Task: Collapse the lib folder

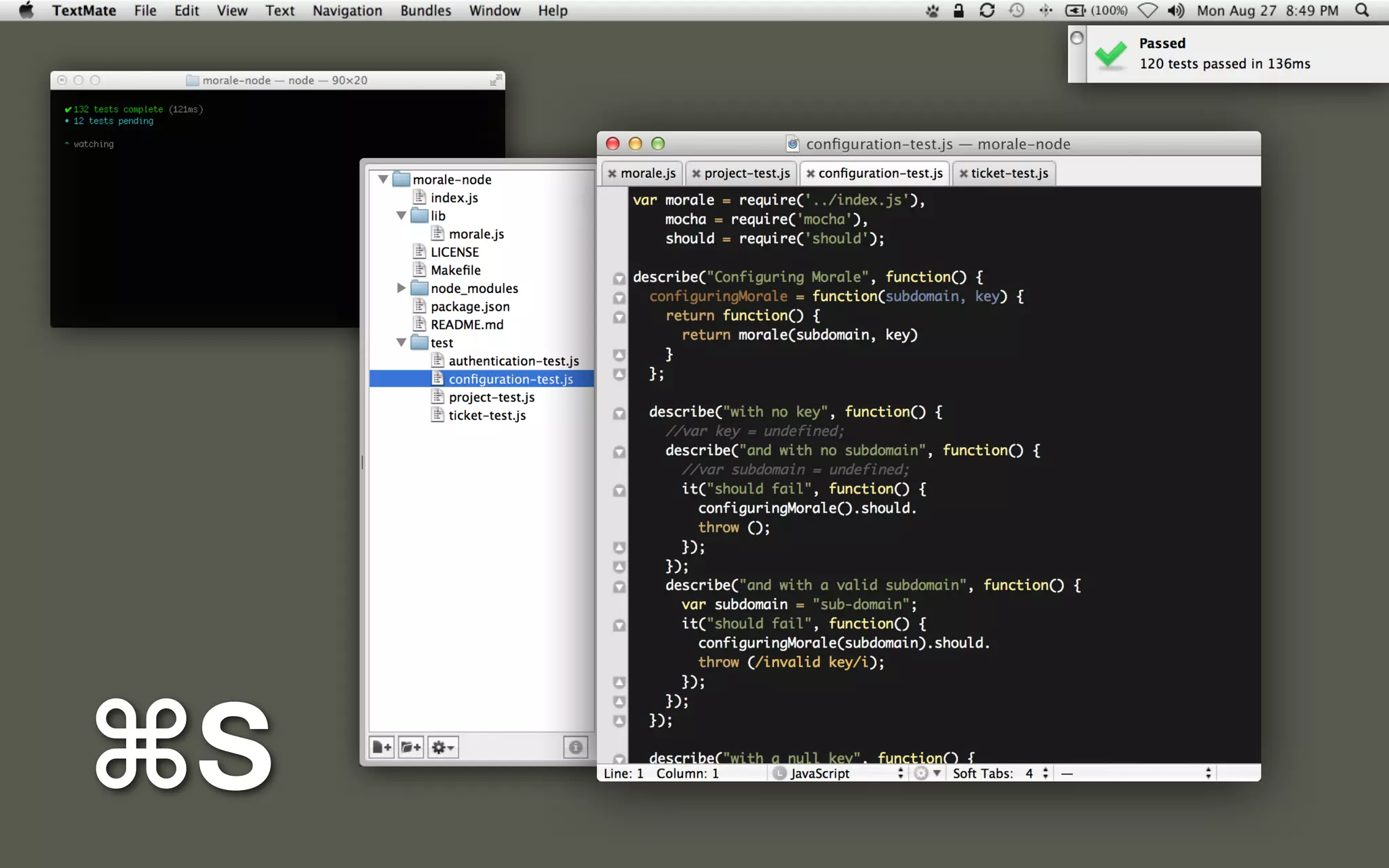Action: (x=401, y=216)
